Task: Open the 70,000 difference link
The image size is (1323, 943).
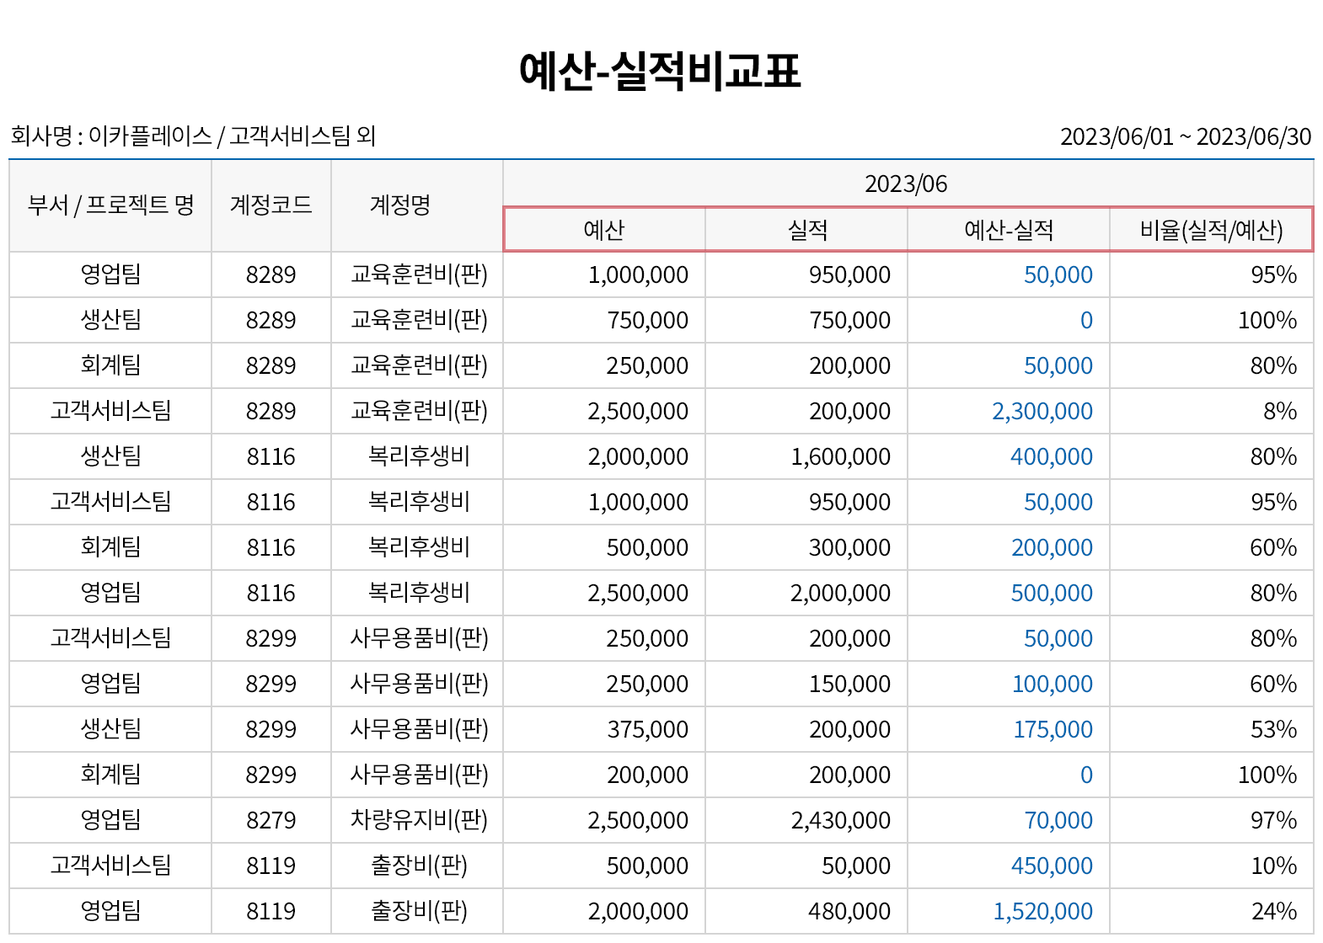Action: (1058, 820)
